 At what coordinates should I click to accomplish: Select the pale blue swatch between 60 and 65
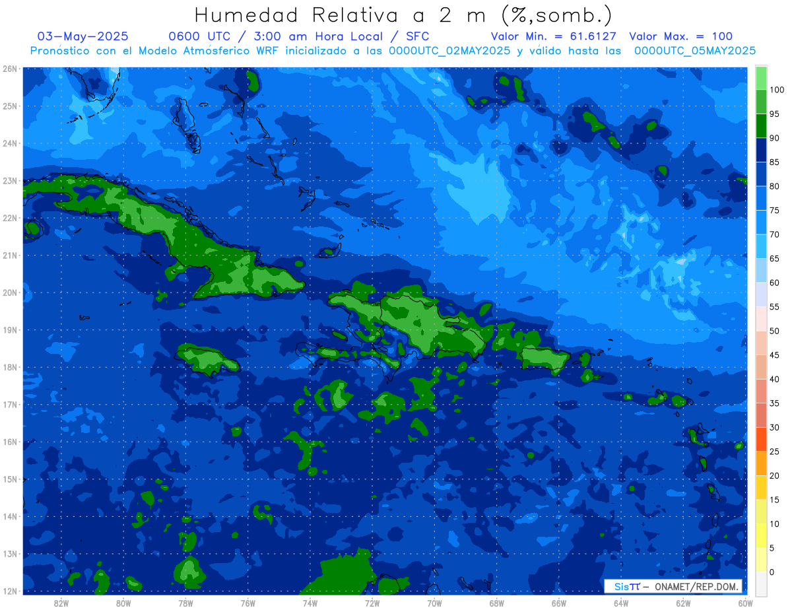pyautogui.click(x=761, y=271)
